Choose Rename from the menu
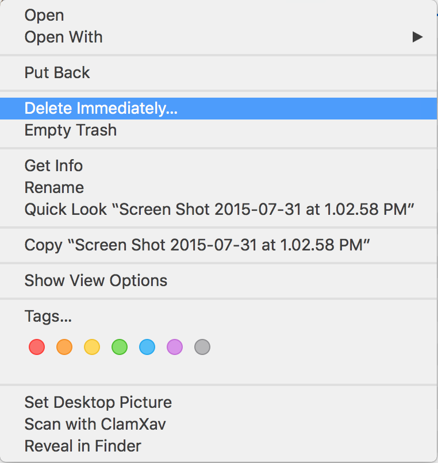 tap(54, 188)
